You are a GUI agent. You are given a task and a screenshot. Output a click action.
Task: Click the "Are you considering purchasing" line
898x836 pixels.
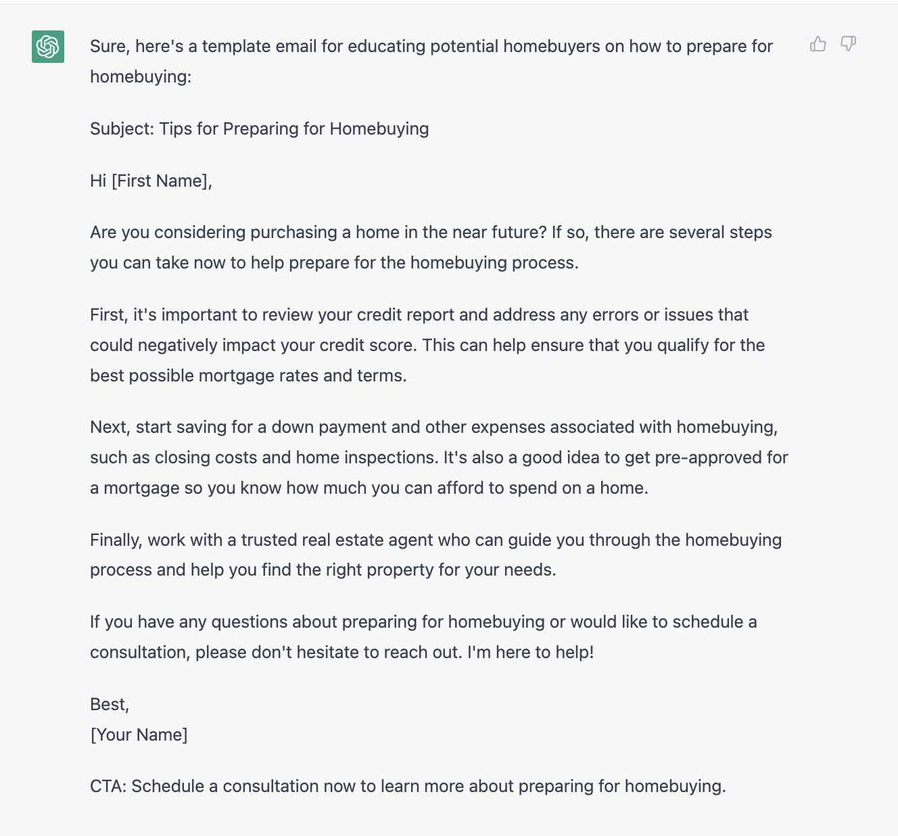(x=431, y=232)
